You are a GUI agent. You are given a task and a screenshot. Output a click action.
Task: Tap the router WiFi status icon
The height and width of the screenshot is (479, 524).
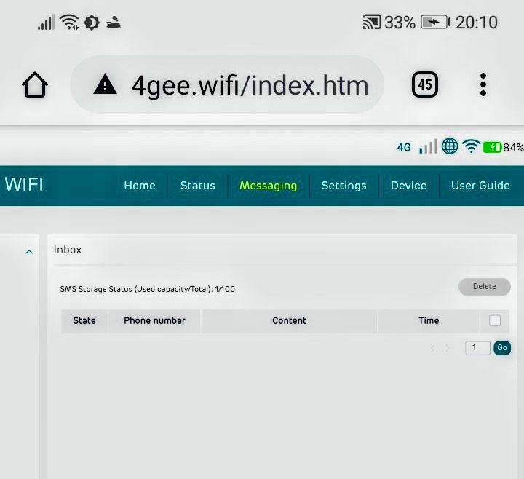point(471,146)
